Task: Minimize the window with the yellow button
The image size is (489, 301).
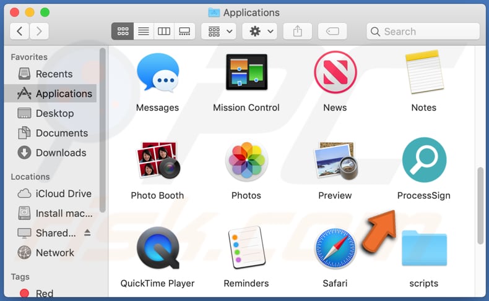Action: [30, 12]
